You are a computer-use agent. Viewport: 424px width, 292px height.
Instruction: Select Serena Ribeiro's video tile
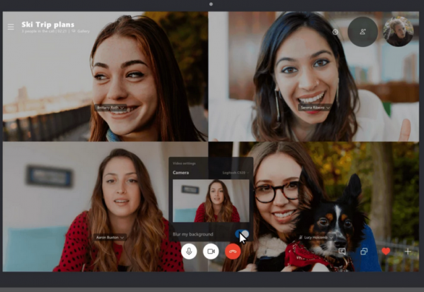(314, 76)
